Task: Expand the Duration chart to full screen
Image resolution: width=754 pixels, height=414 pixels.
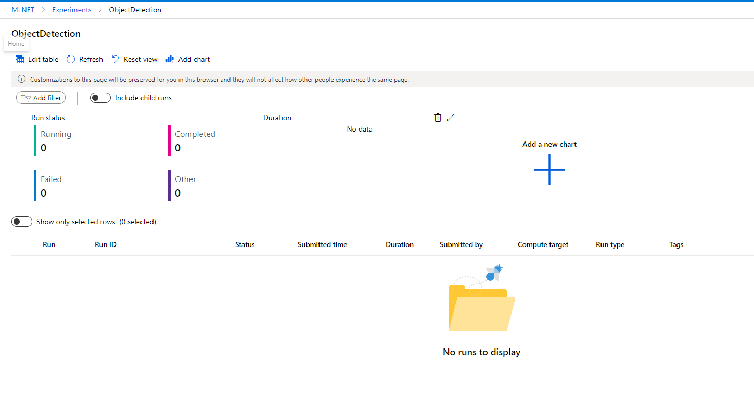Action: tap(450, 117)
